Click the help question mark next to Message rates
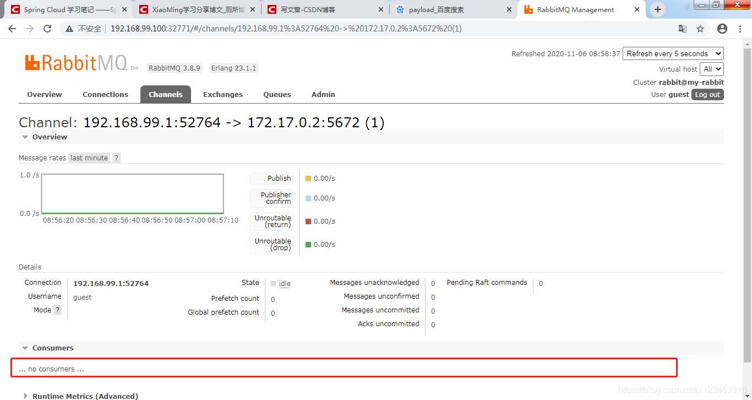This screenshot has height=400, width=752. click(116, 158)
